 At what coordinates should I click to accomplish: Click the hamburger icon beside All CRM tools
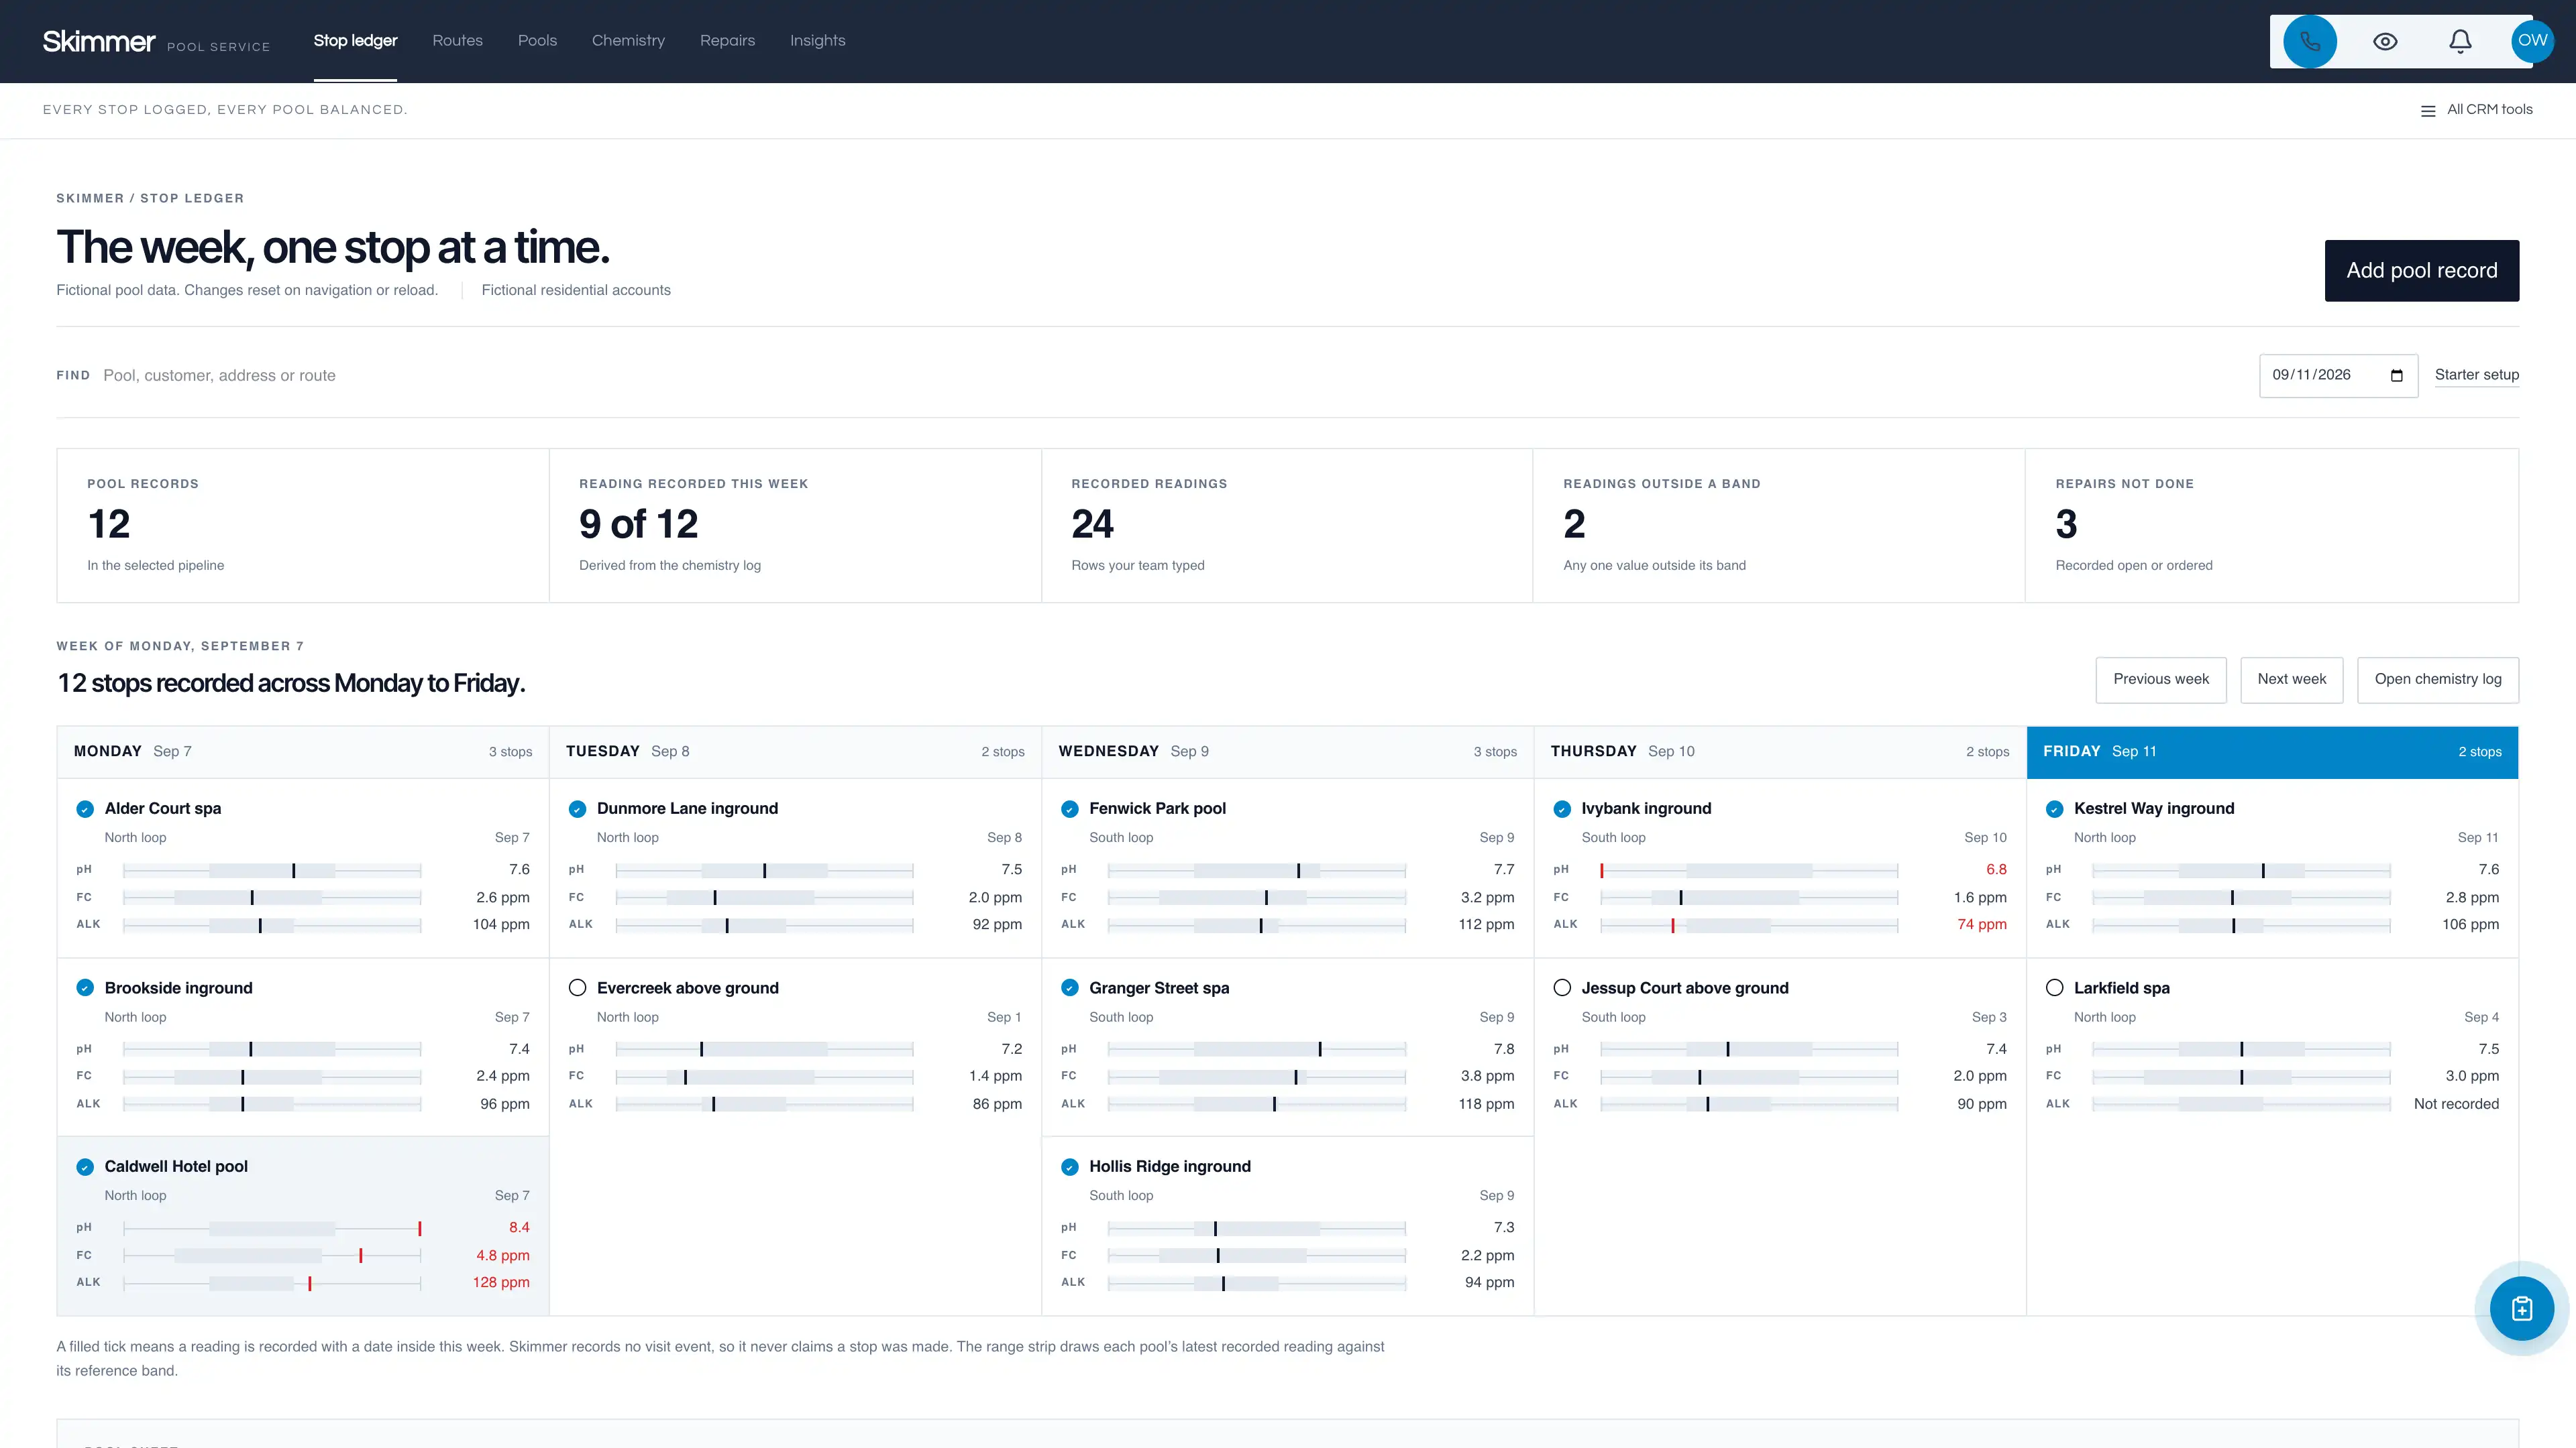[2428, 111]
